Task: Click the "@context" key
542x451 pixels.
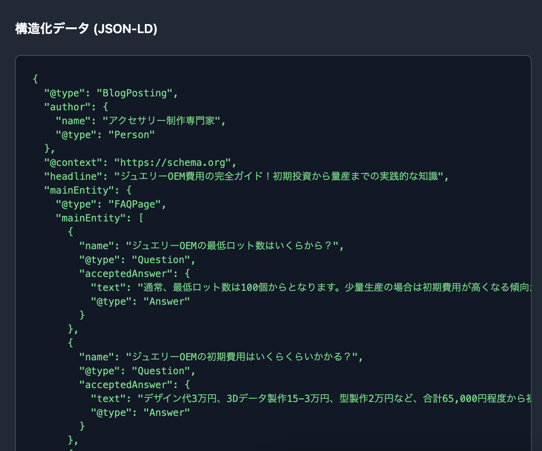Action: click(x=73, y=163)
